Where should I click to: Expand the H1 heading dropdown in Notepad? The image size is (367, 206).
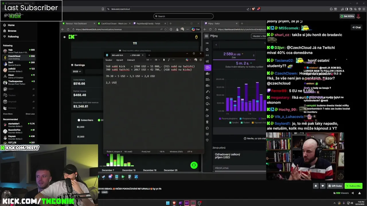tap(149, 60)
